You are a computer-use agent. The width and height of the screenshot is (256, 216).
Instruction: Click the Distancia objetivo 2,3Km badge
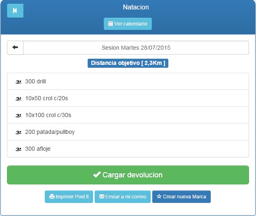click(128, 63)
